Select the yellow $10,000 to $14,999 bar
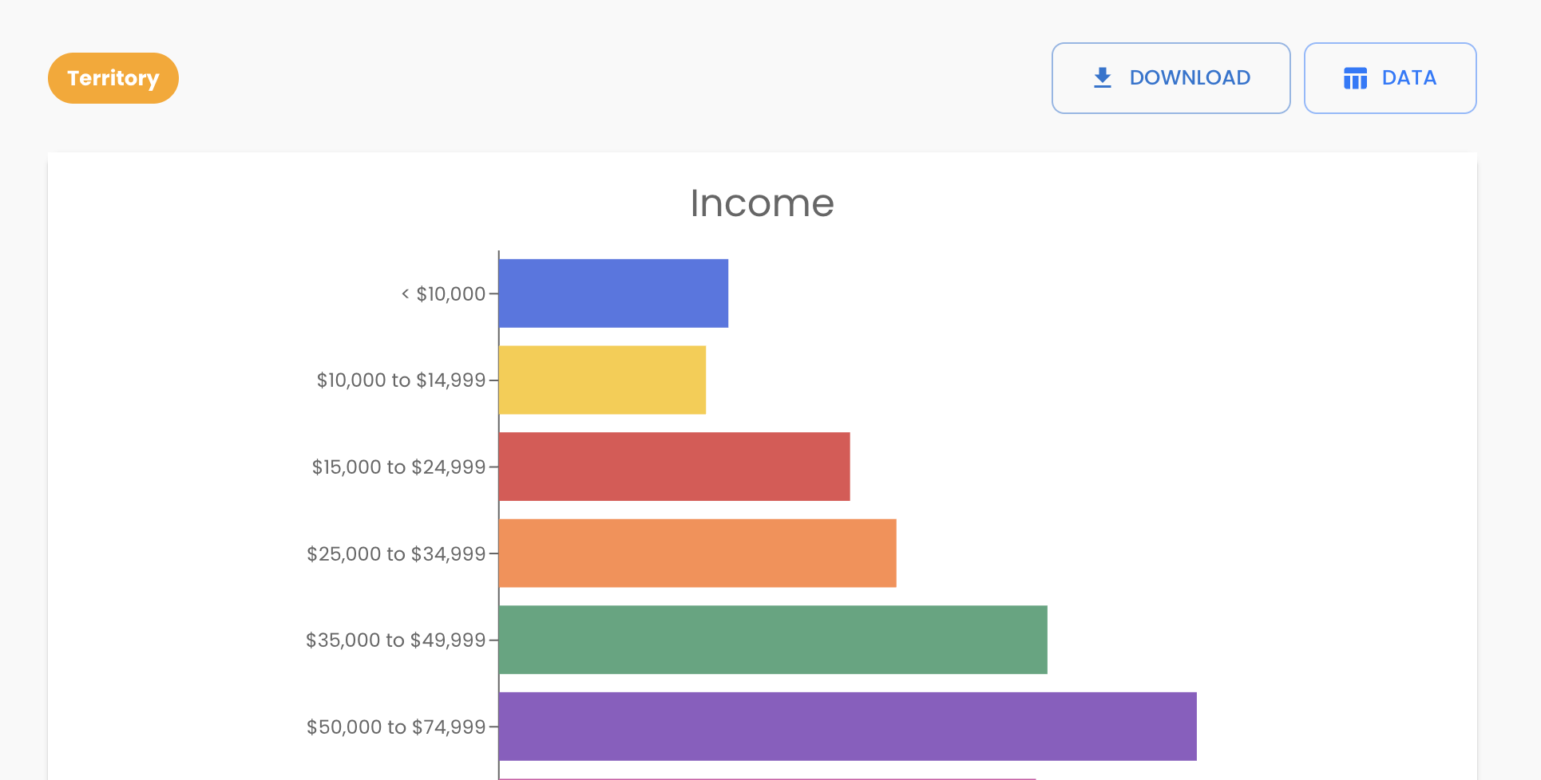The height and width of the screenshot is (780, 1541). click(x=602, y=380)
